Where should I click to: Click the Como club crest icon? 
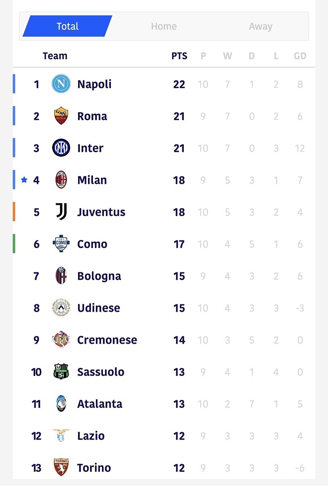tap(61, 244)
